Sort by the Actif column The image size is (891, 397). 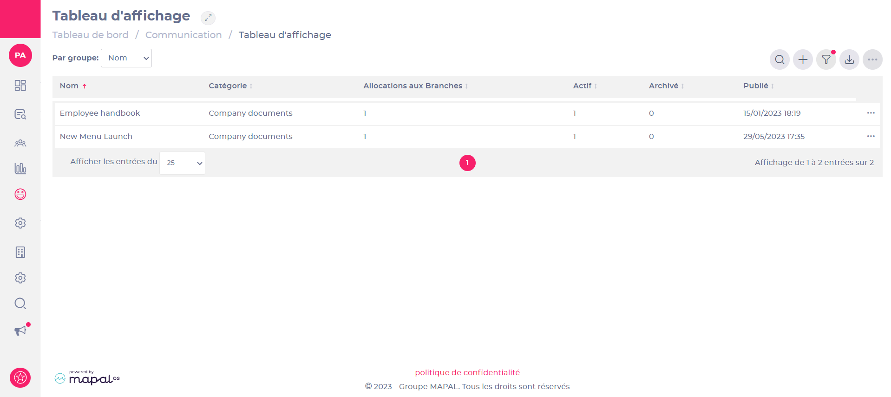(585, 86)
